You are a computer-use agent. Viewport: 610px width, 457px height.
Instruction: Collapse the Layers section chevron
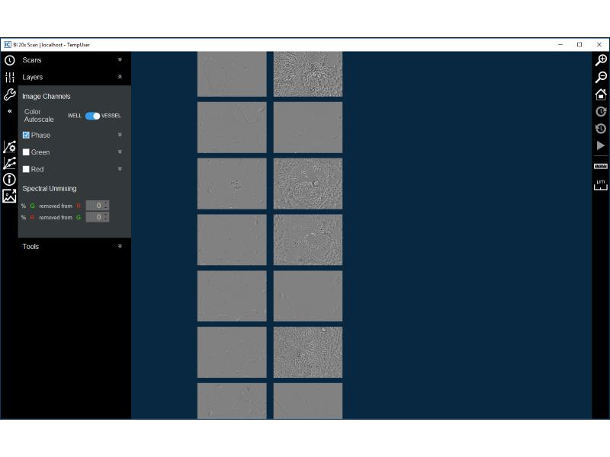[120, 77]
